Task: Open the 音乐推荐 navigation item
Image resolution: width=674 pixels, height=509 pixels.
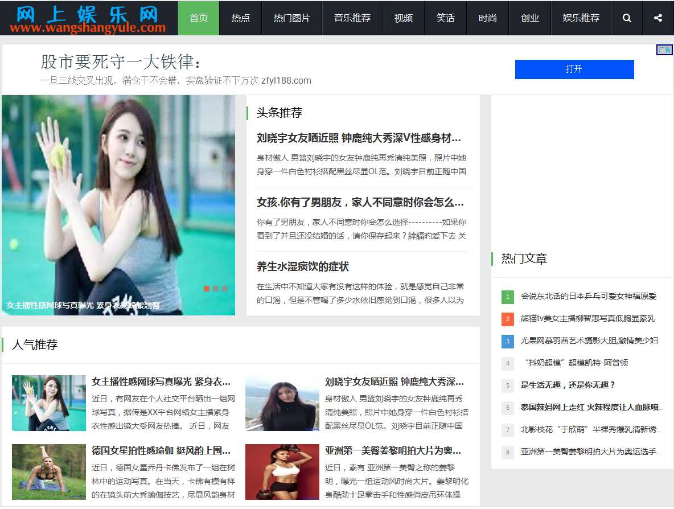Action: 352,18
